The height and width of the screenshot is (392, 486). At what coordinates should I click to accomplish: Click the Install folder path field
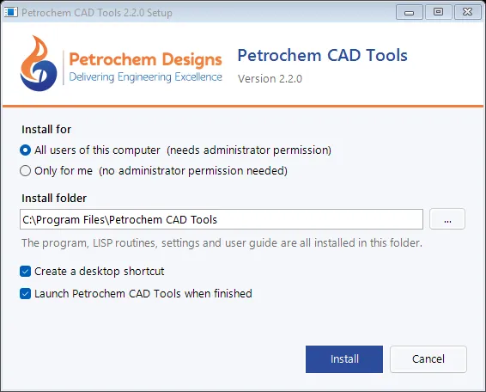(222, 219)
